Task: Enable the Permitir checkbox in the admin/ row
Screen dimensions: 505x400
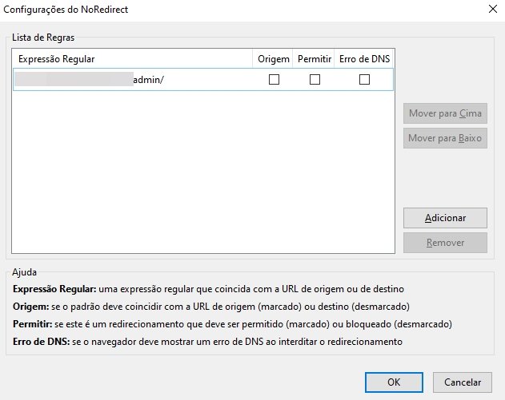Action: (315, 79)
